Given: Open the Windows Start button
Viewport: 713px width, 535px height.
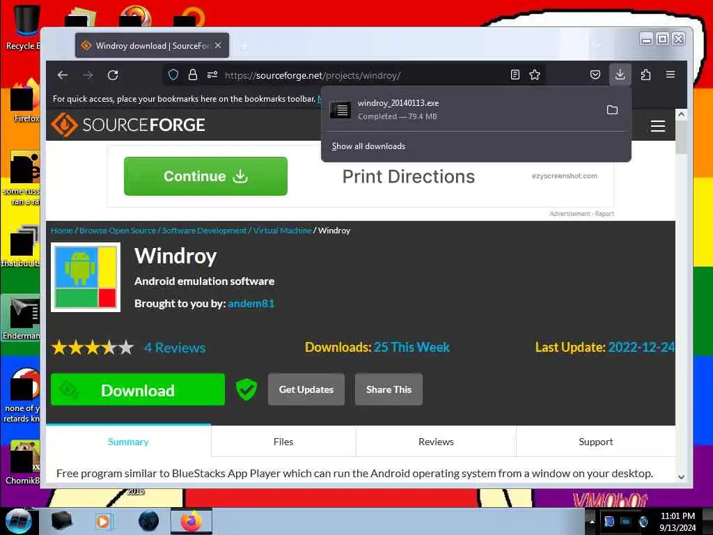Looking at the screenshot, I should (18, 521).
